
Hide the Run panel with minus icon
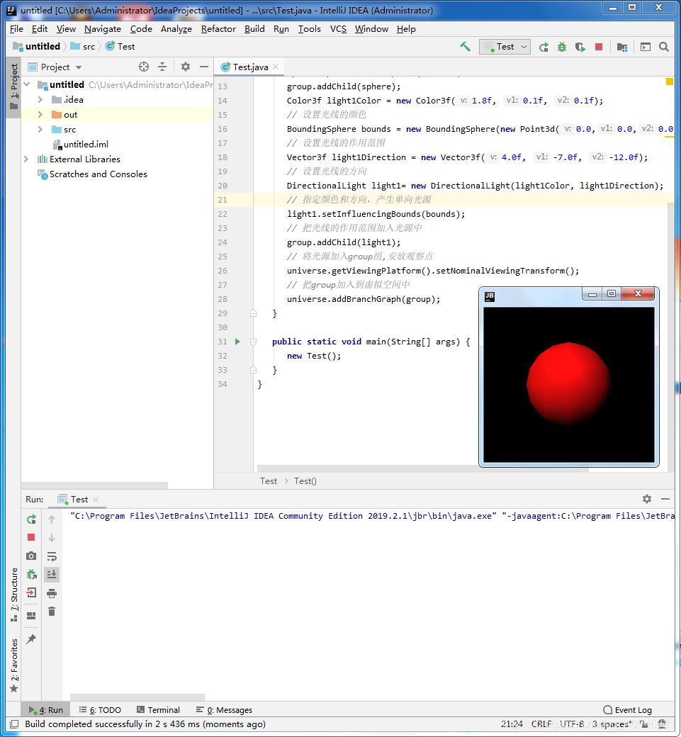point(665,499)
